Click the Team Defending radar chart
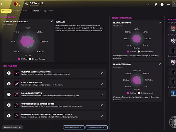 [136, 80]
